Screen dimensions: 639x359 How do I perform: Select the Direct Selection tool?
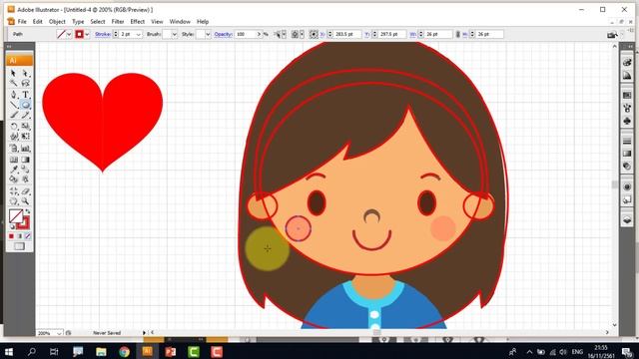(25, 73)
